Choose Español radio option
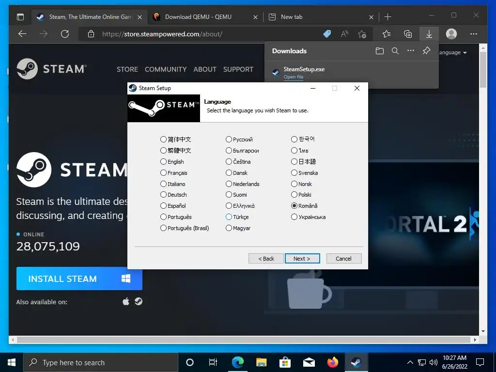This screenshot has width=496, height=372. [x=163, y=205]
